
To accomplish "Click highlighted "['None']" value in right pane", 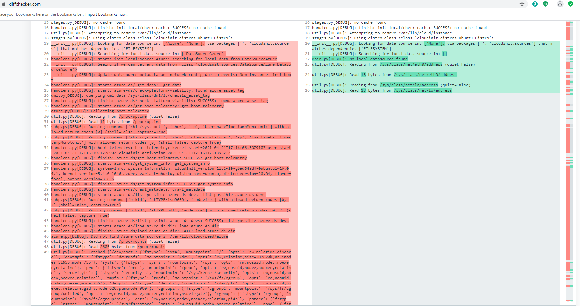I will pyautogui.click(x=433, y=43).
